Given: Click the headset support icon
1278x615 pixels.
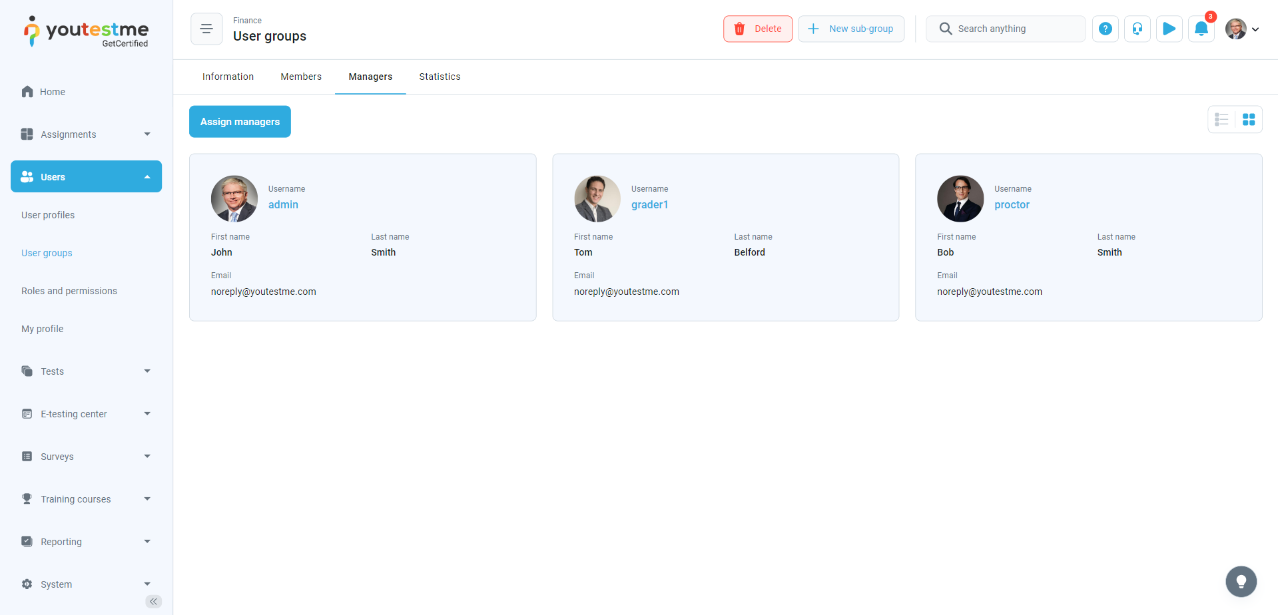Looking at the screenshot, I should click(1137, 29).
